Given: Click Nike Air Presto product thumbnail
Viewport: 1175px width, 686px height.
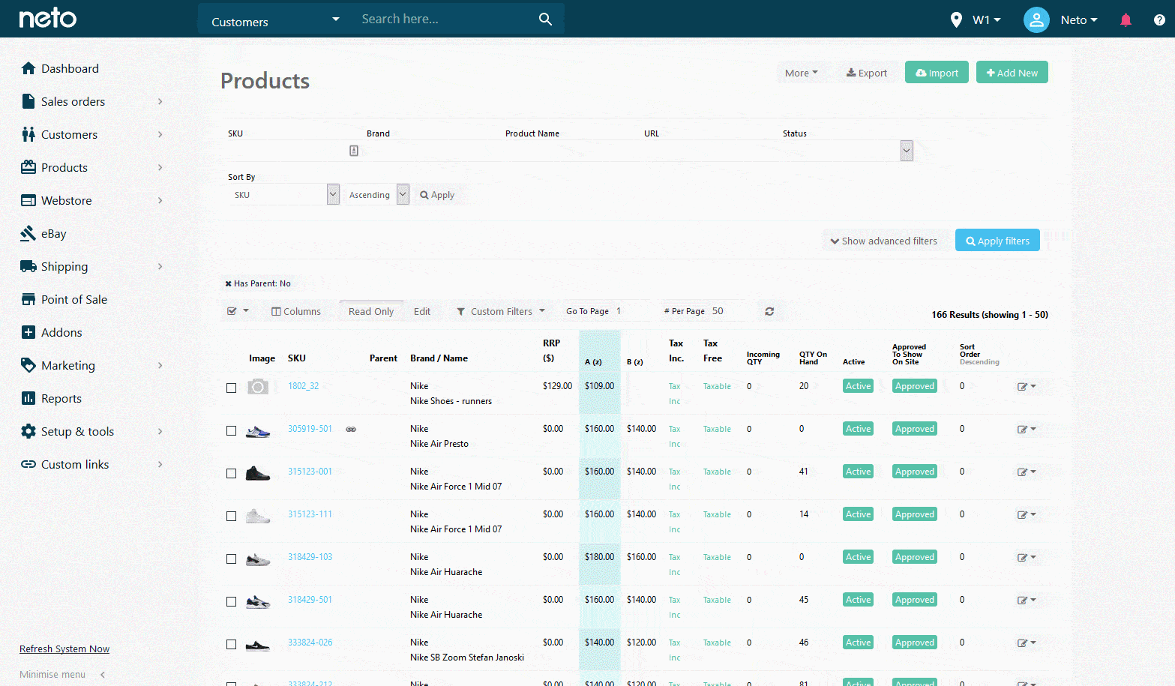Looking at the screenshot, I should (258, 431).
